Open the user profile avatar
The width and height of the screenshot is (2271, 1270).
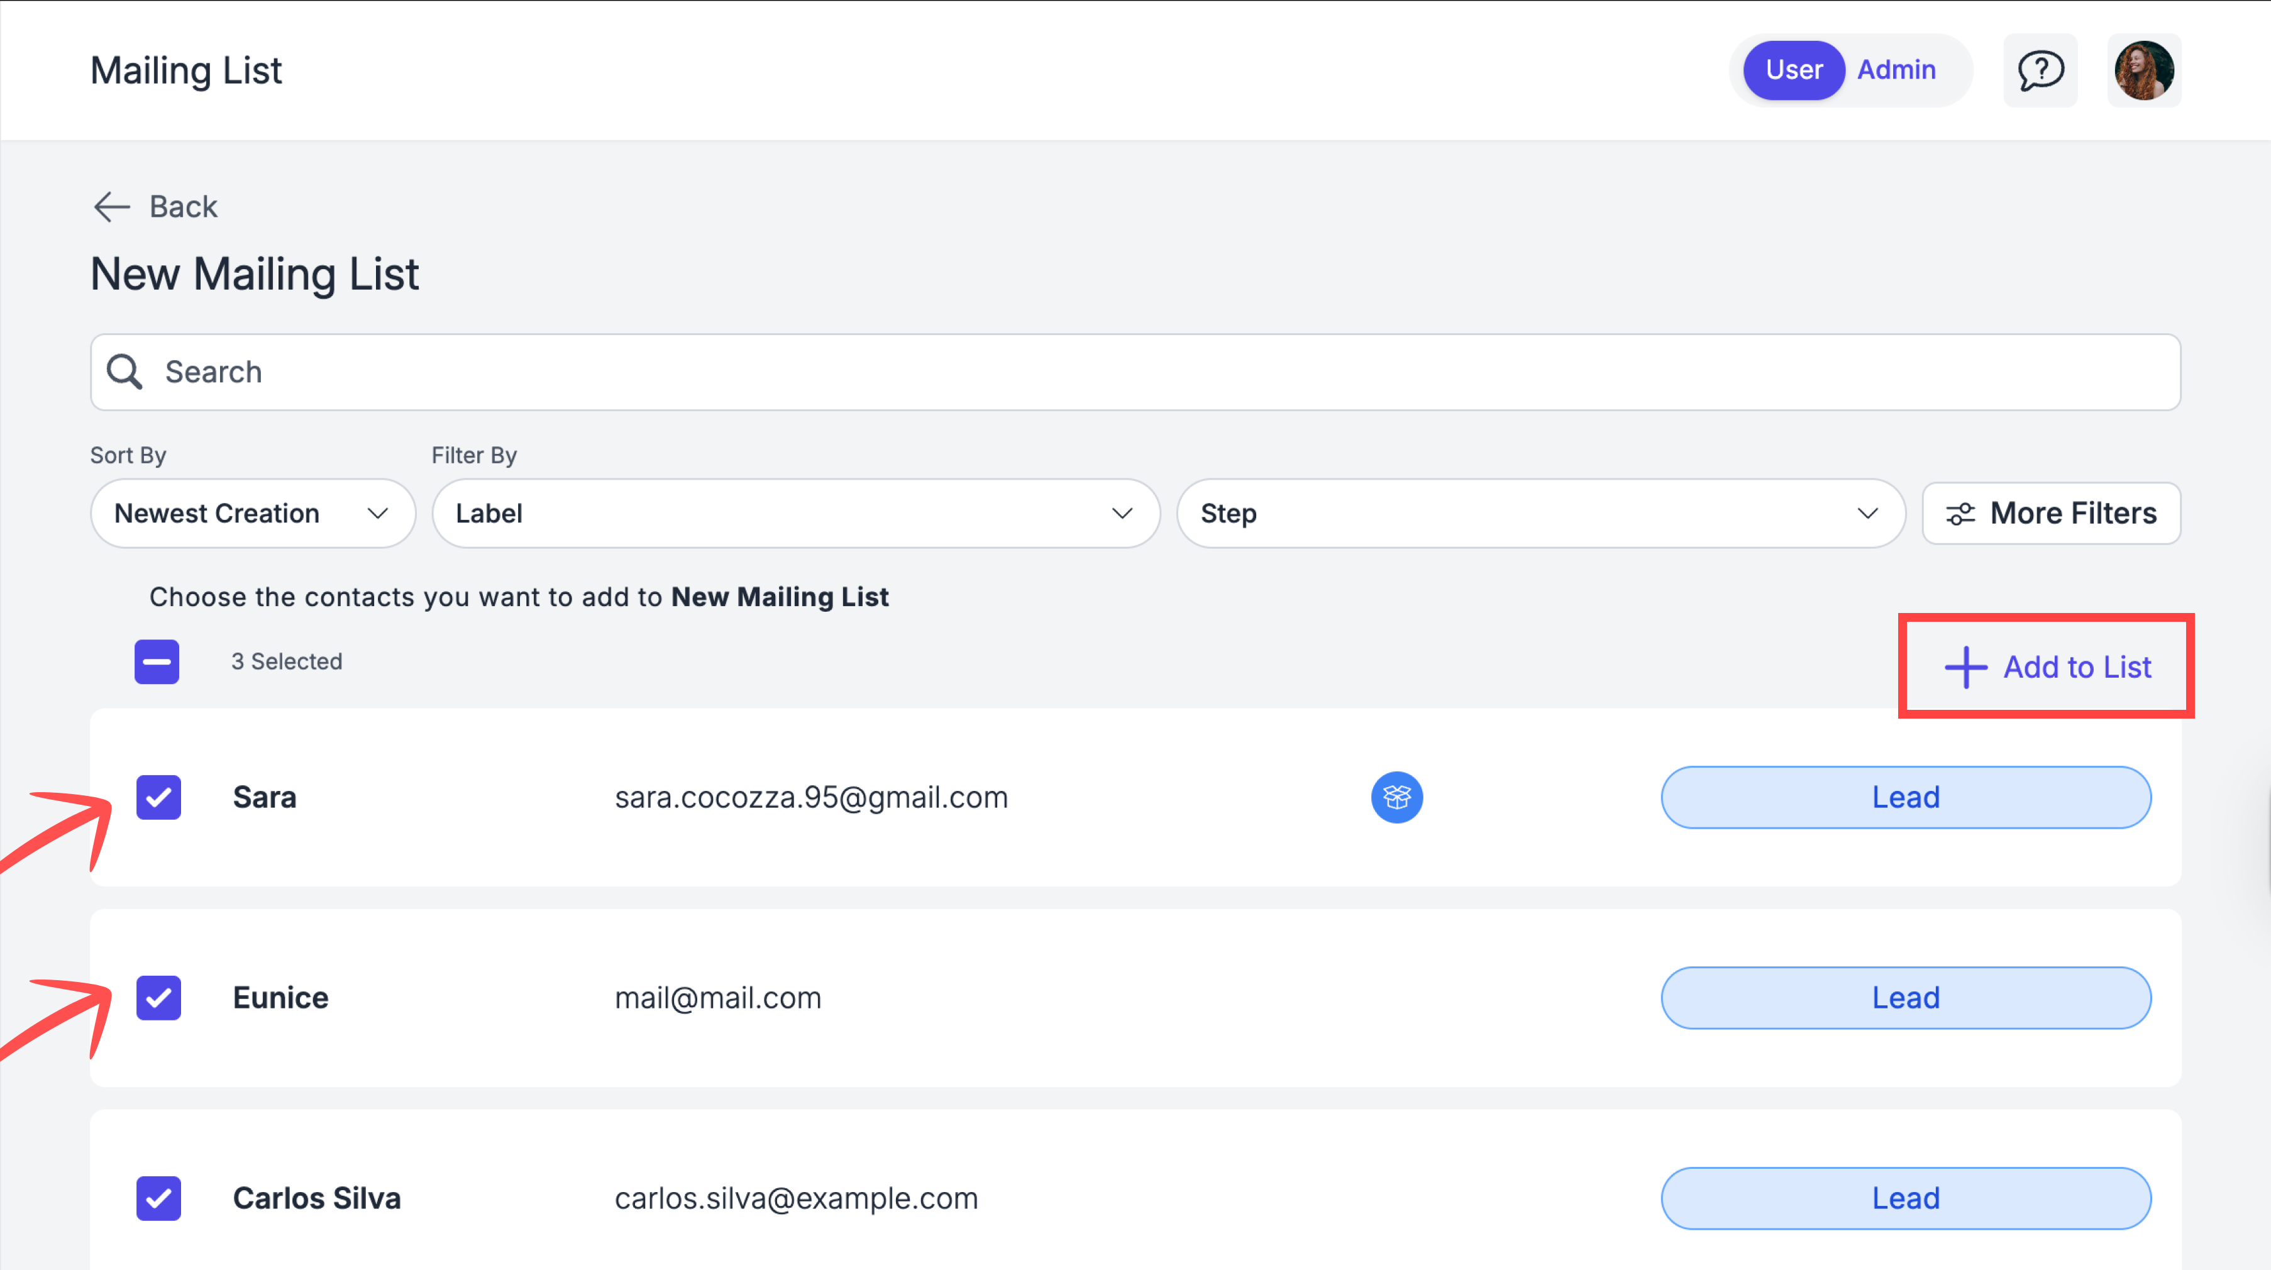tap(2144, 70)
